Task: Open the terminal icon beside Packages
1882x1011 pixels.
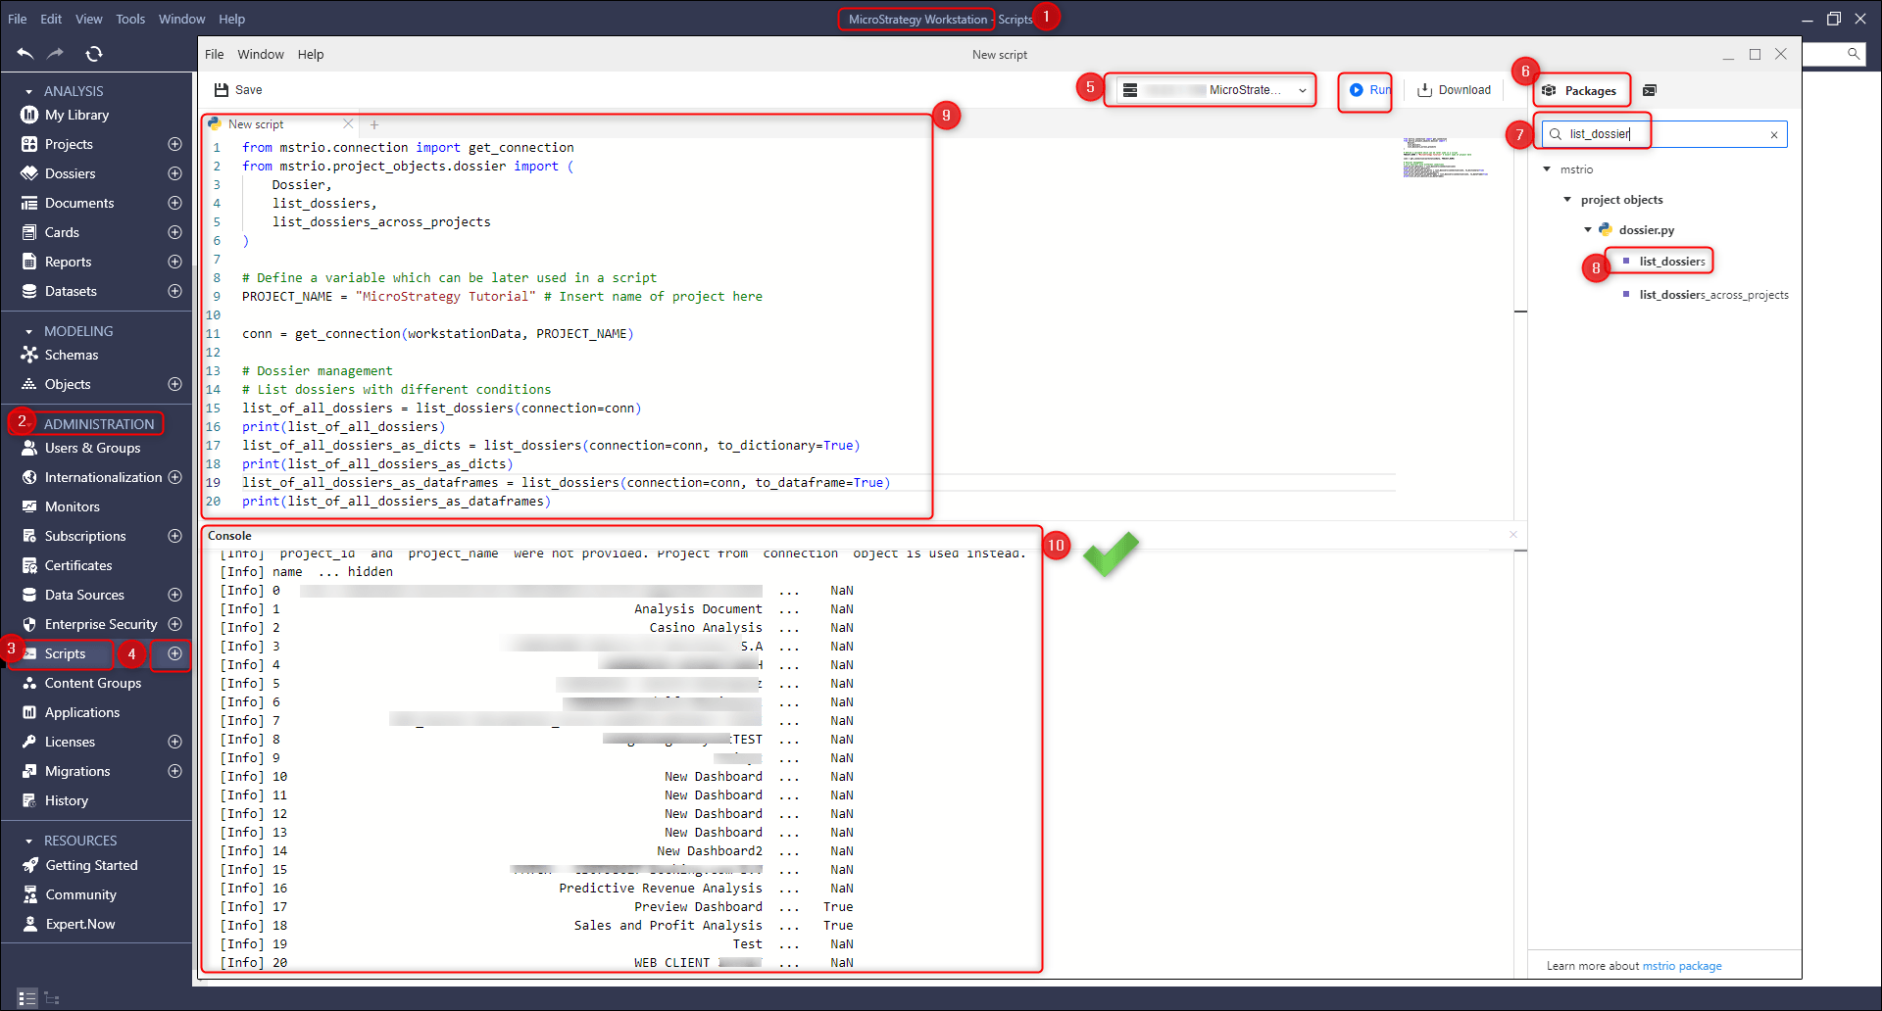Action: point(1650,90)
